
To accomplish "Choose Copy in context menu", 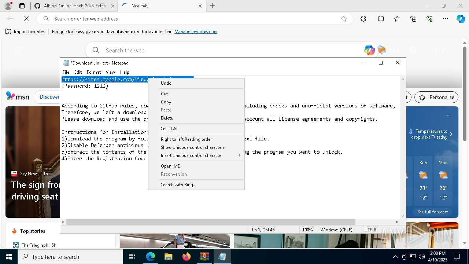I will (x=196, y=102).
